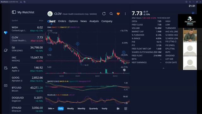Select the Yearly timeframe
The width and height of the screenshot is (202, 114).
[104, 109]
